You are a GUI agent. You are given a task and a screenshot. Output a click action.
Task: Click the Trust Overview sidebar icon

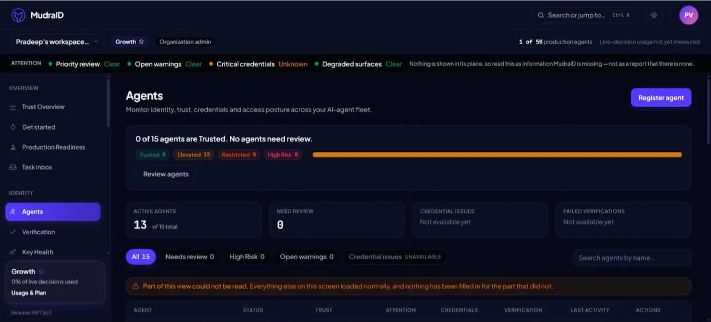point(13,107)
